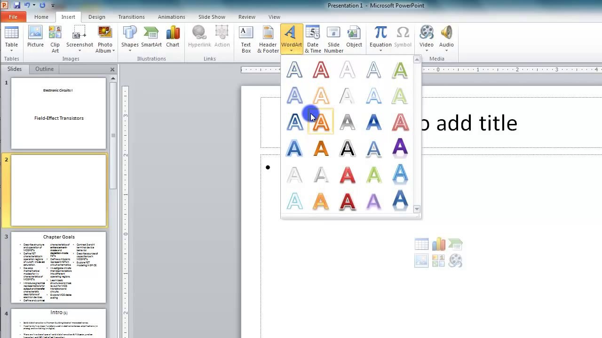Click the WordArt button
Screen dimensions: 602x338
[292, 39]
